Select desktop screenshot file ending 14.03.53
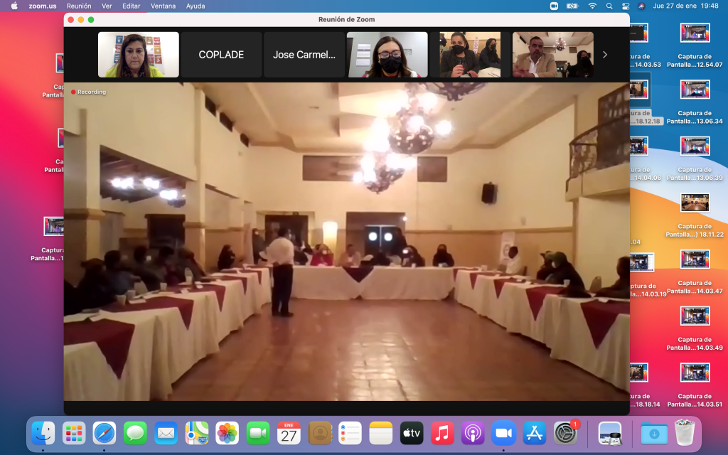This screenshot has width=728, height=455. (644, 46)
